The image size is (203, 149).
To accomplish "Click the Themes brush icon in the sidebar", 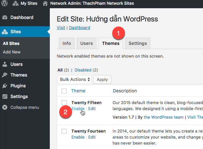I will [x=5, y=75].
